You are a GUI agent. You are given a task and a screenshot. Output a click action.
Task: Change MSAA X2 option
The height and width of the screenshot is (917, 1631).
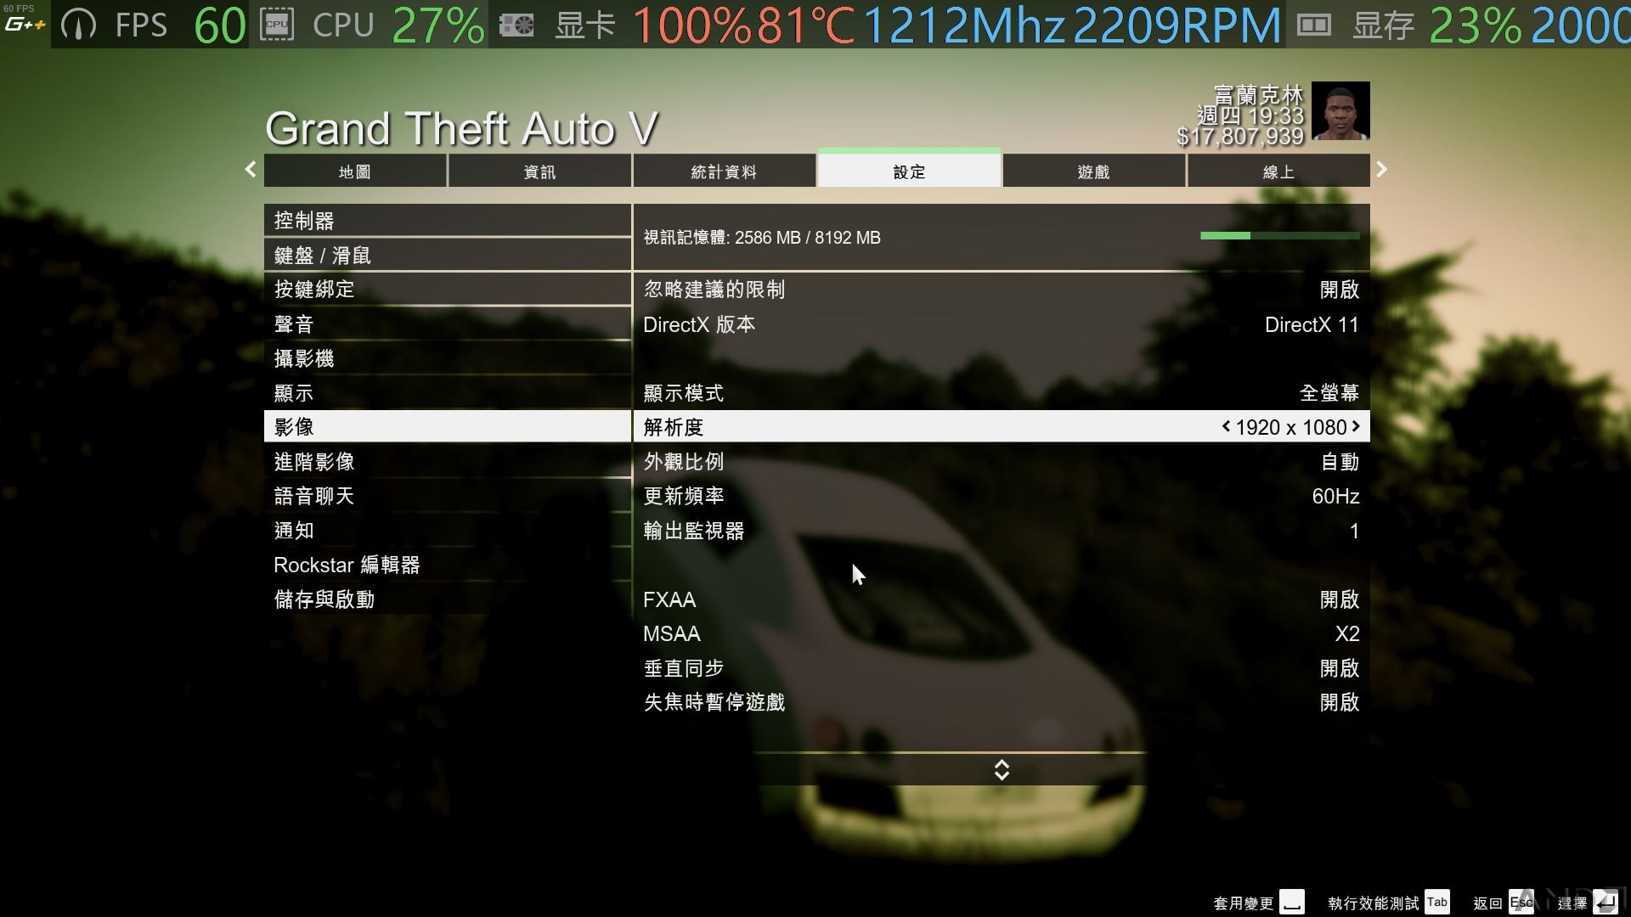click(1002, 633)
